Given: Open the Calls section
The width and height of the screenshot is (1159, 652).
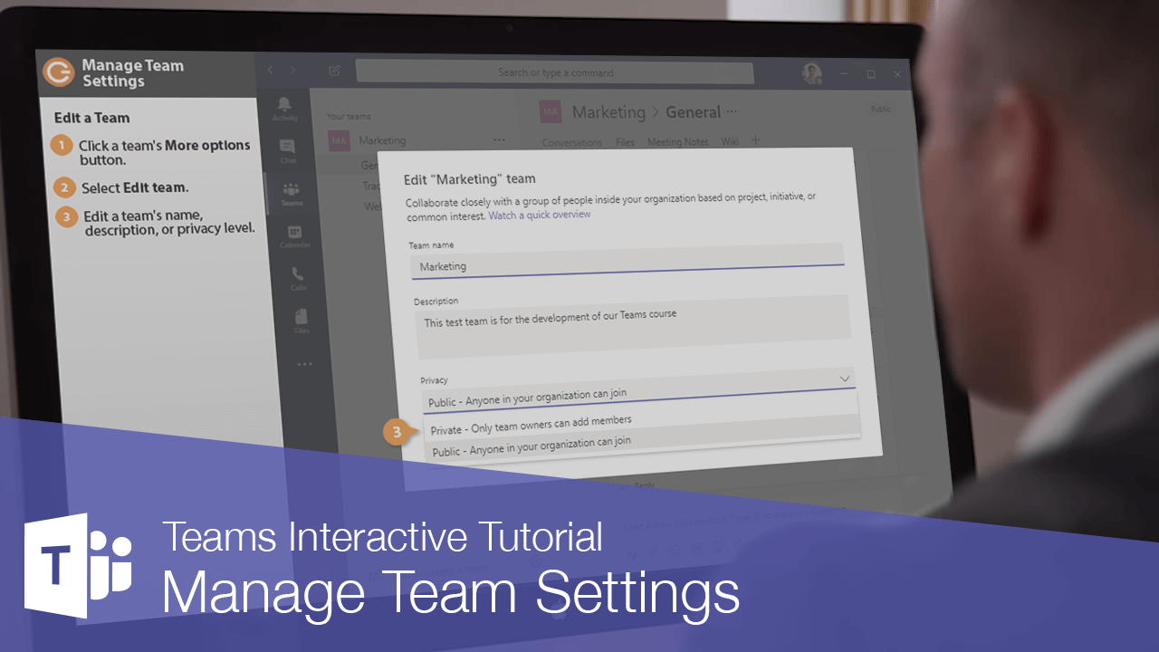Looking at the screenshot, I should (x=299, y=275).
